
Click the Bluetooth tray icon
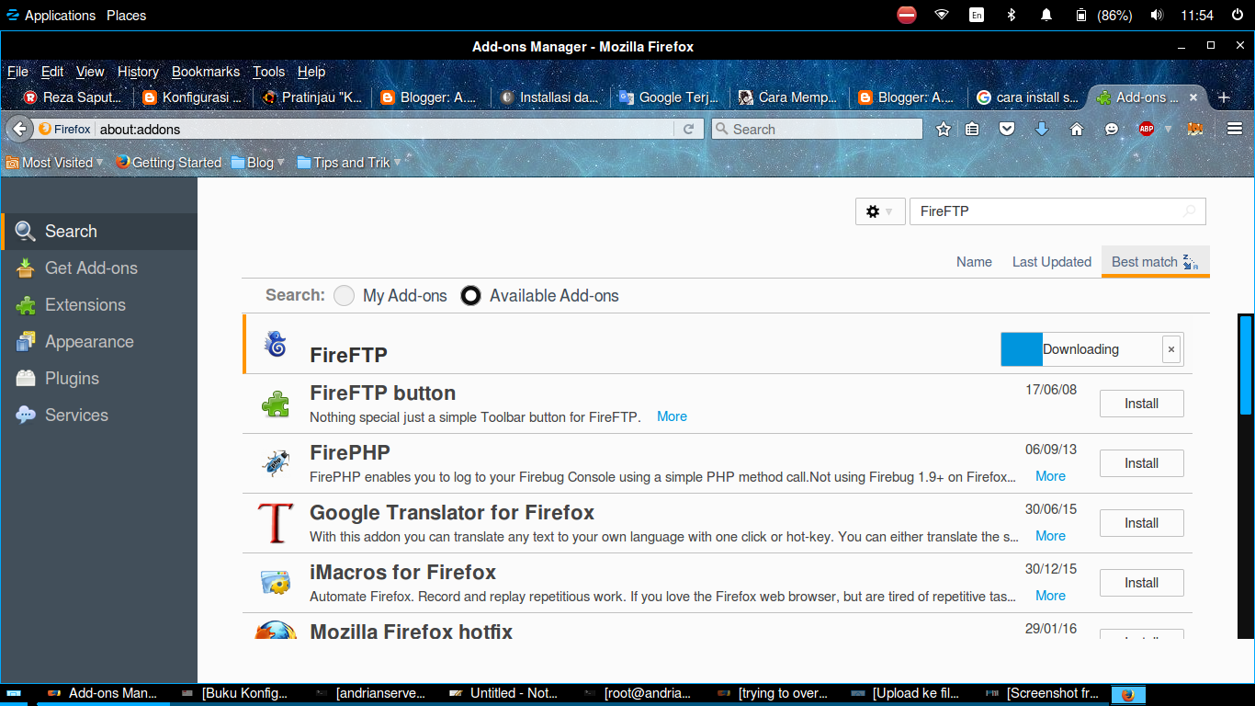click(1011, 15)
